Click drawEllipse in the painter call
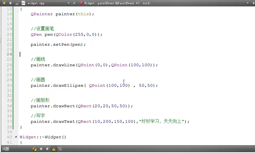Viewport: 255px width, 153px height. (x=68, y=86)
